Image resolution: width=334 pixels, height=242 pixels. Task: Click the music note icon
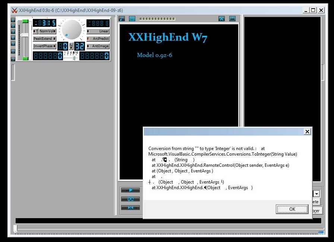click(122, 19)
